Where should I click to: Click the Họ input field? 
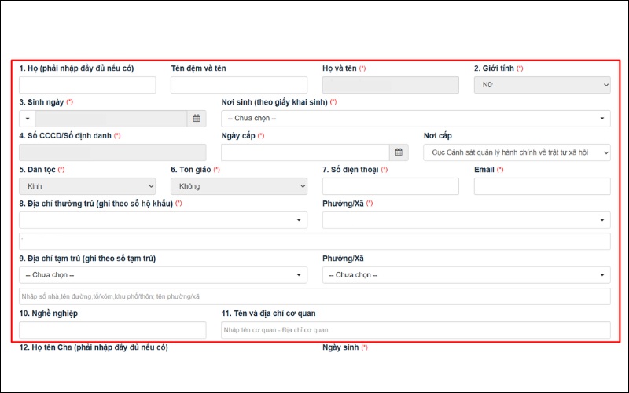click(x=87, y=85)
